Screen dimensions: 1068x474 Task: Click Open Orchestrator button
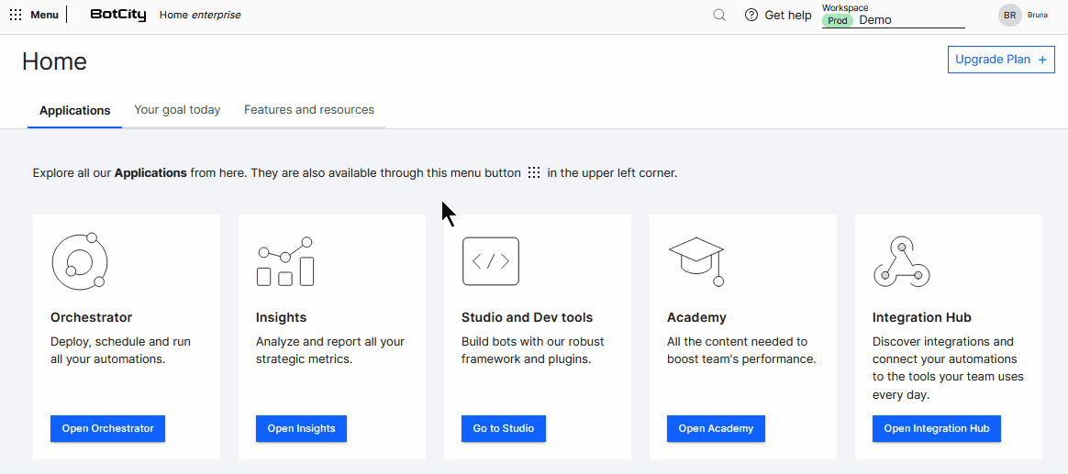point(107,428)
